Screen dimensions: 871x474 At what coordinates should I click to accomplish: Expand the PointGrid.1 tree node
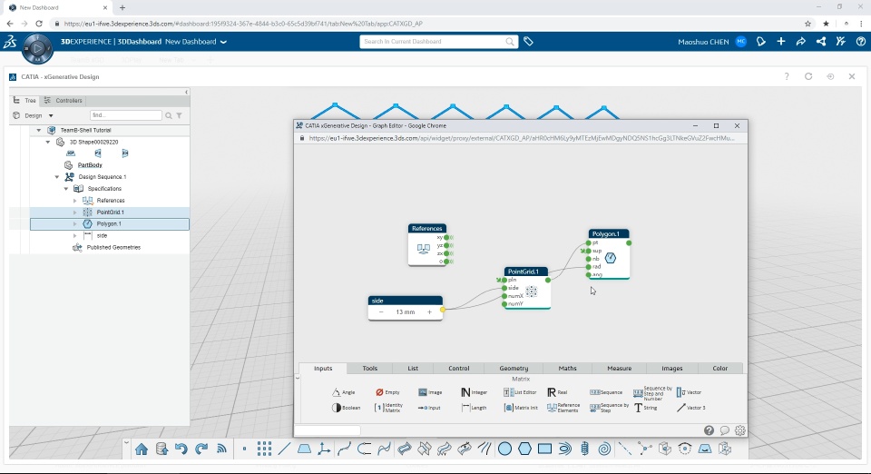(75, 212)
